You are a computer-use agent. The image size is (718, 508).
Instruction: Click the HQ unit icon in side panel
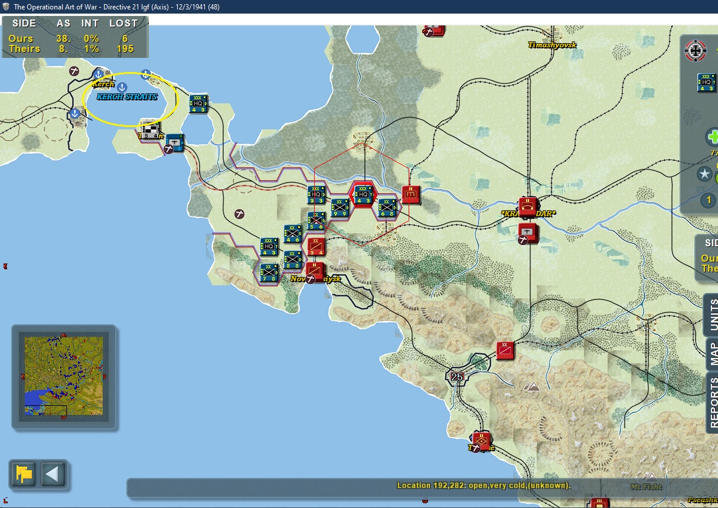click(x=707, y=83)
